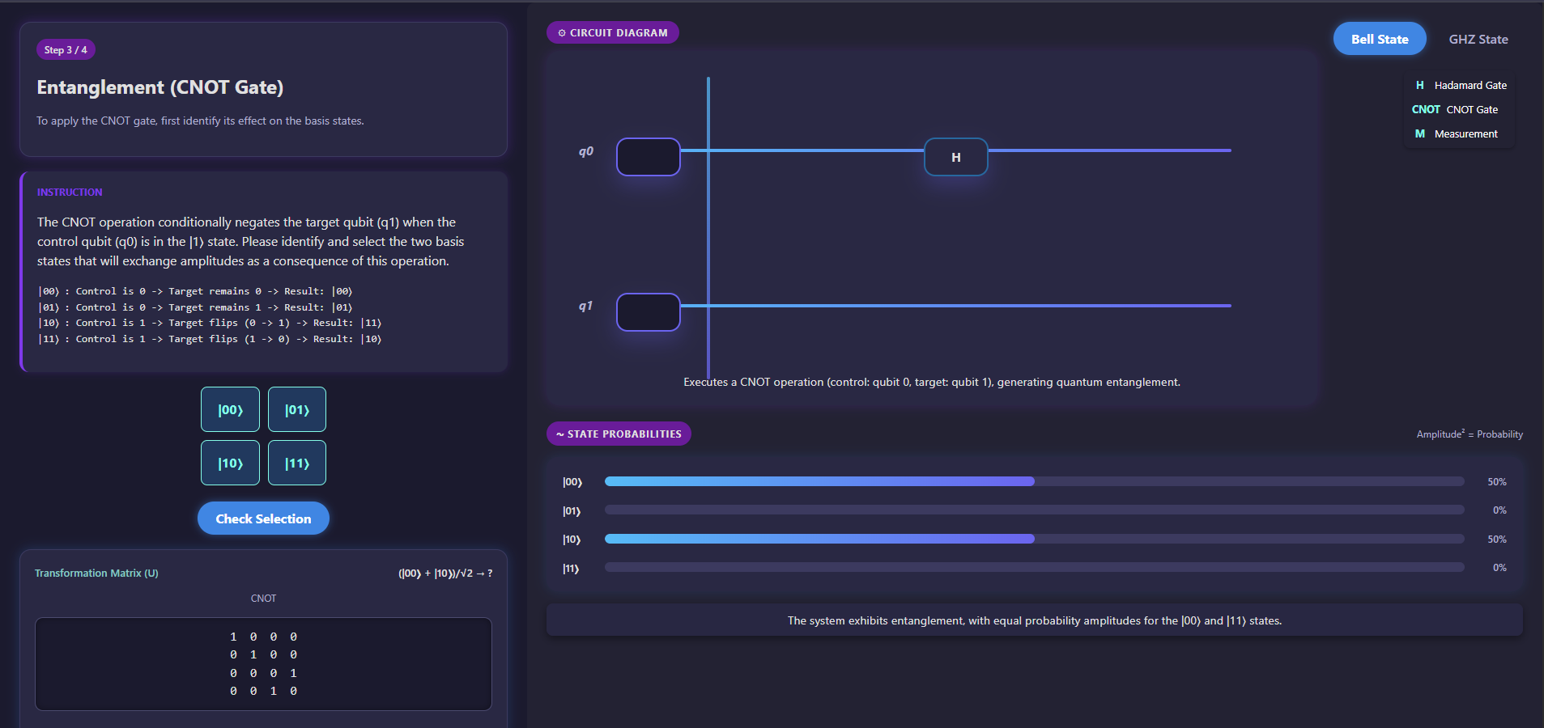
Task: Click the CNOT transformation matrix box
Action: (x=263, y=664)
